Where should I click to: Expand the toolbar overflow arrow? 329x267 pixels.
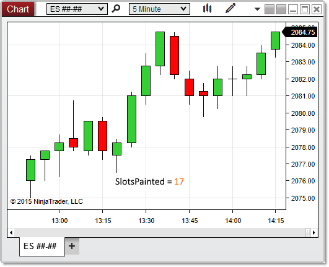[257, 9]
